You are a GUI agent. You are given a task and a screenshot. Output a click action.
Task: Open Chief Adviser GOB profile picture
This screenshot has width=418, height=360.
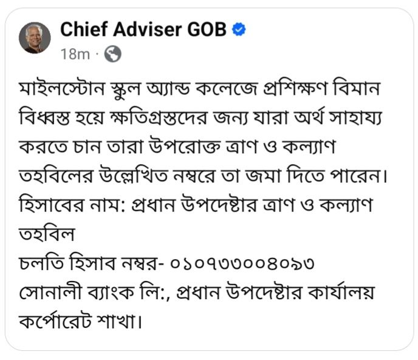point(35,38)
